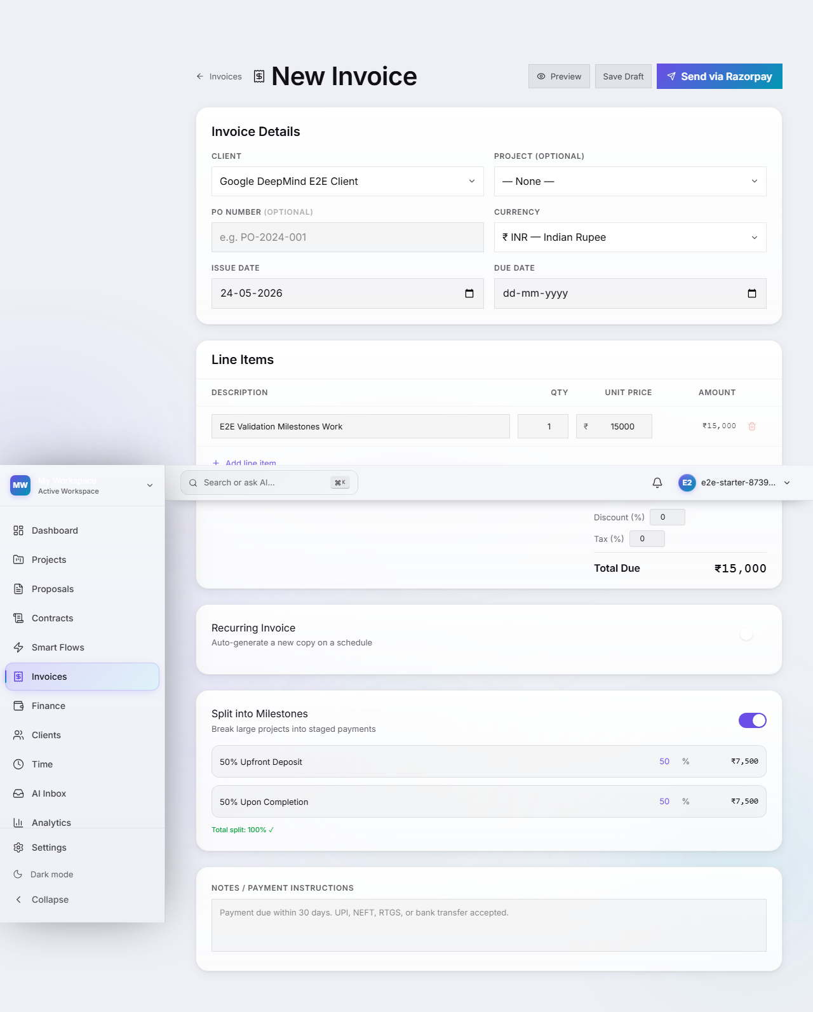813x1012 pixels.
Task: Click the quantity field showing 1
Action: click(x=543, y=426)
